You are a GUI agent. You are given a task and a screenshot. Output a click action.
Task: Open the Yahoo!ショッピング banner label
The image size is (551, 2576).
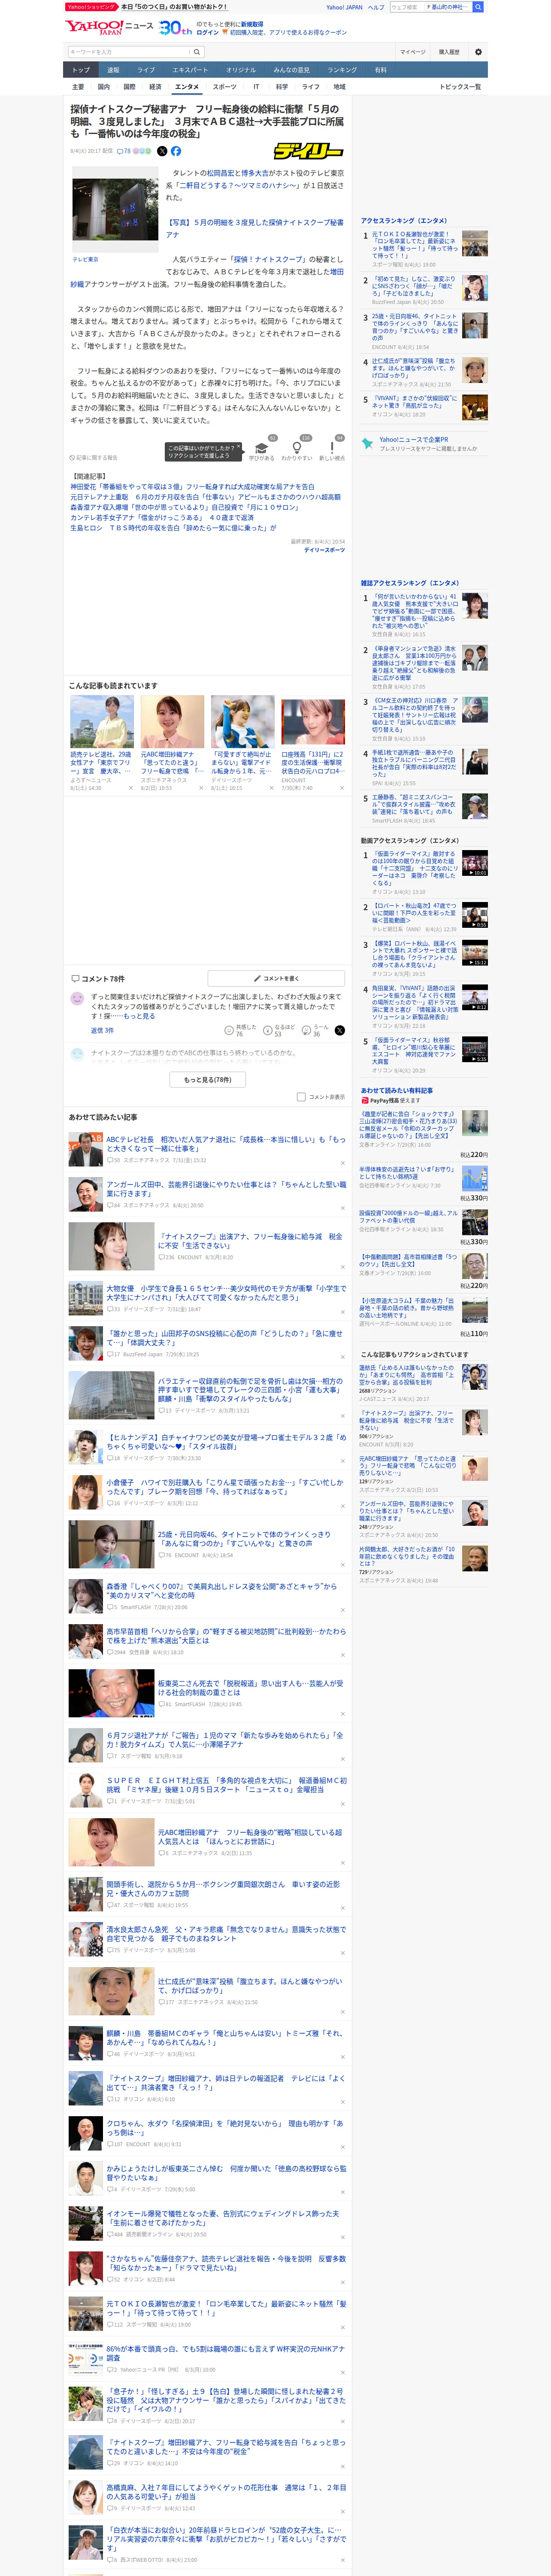coord(91,7)
